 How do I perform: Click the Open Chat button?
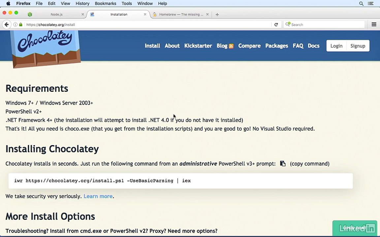click(x=355, y=228)
